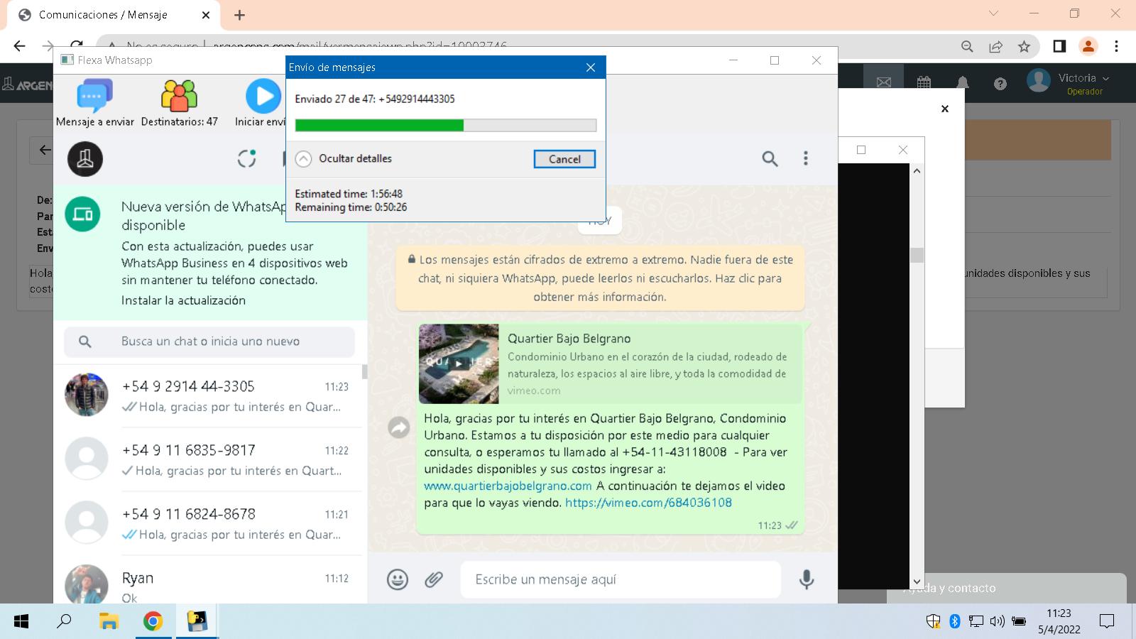This screenshot has width=1136, height=639.
Task: Open chat +54 9 11 6835-9817
Action: coord(211,459)
